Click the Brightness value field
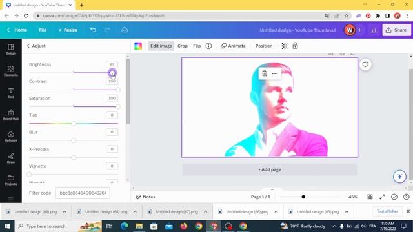The image size is (413, 232). [112, 64]
